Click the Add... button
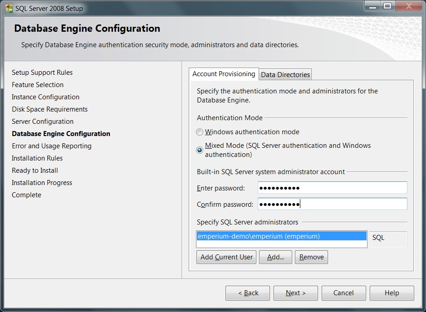This screenshot has height=312, width=426. (x=275, y=257)
